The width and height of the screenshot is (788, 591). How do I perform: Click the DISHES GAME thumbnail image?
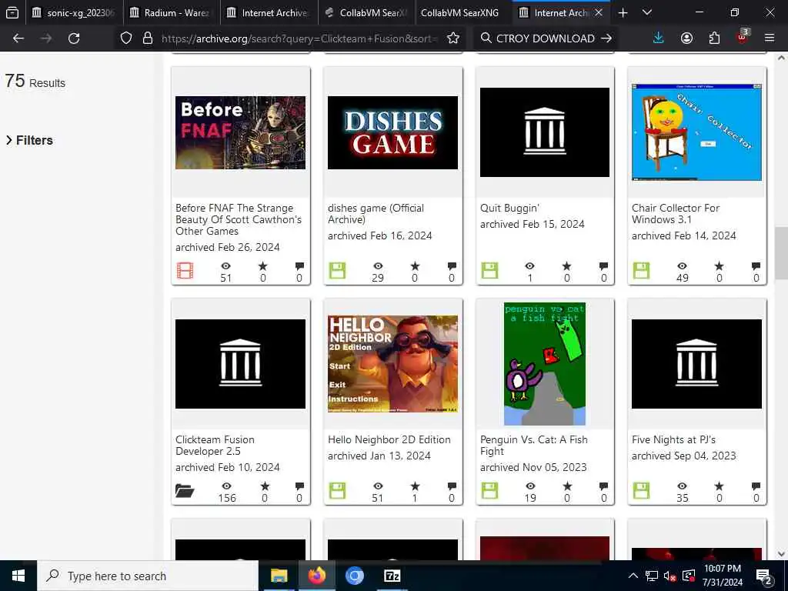pyautogui.click(x=392, y=132)
